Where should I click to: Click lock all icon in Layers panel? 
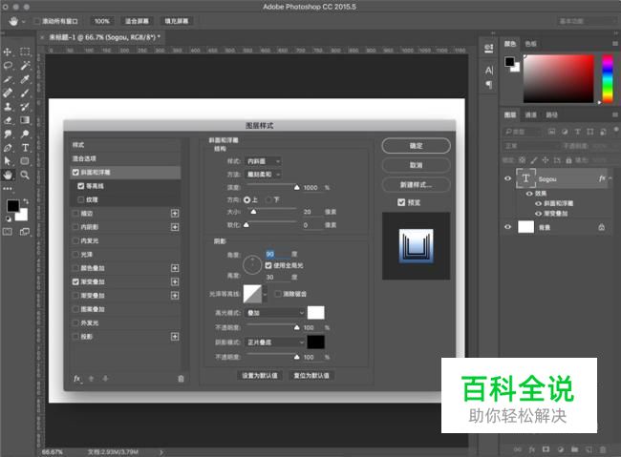[568, 160]
